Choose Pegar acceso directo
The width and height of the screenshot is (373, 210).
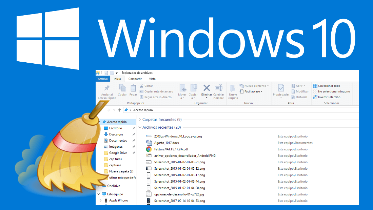(156, 97)
